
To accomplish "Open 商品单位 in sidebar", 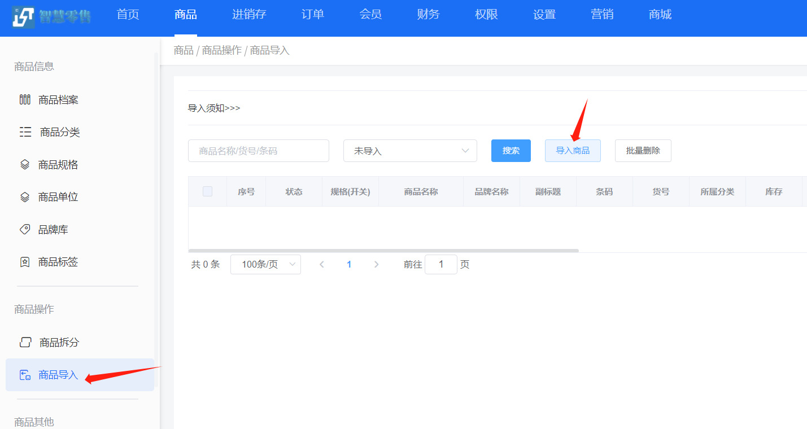I will click(x=80, y=197).
